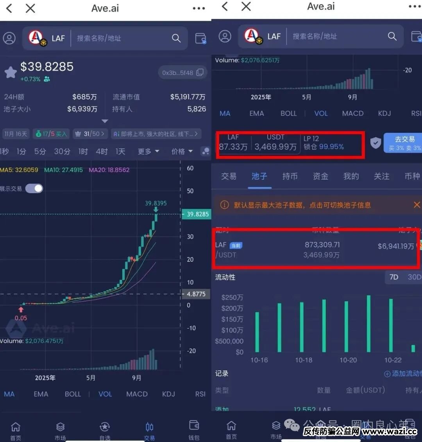Tap the 添加流动性 link
Screen dimensions: 422x442
pyautogui.click(x=403, y=374)
